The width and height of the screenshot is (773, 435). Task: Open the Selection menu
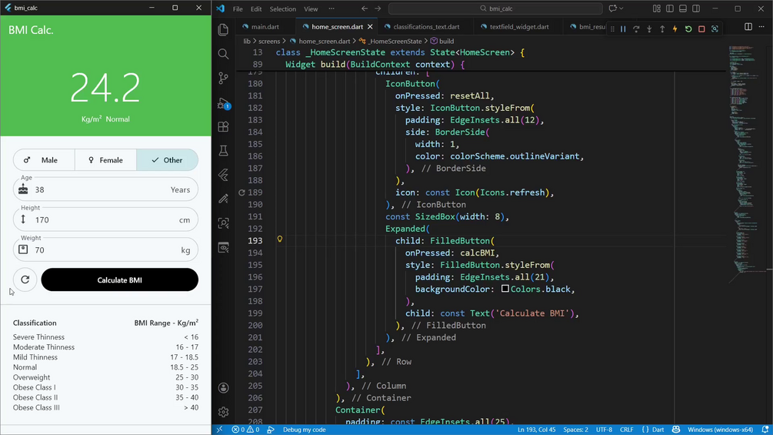(x=282, y=9)
